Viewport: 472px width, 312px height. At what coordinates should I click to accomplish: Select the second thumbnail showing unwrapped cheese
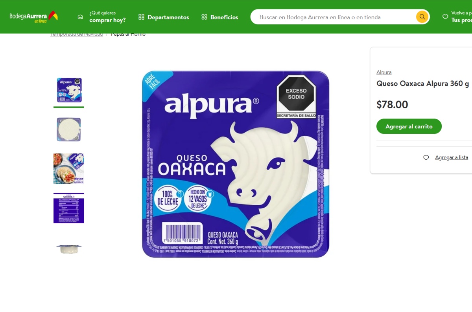click(69, 130)
